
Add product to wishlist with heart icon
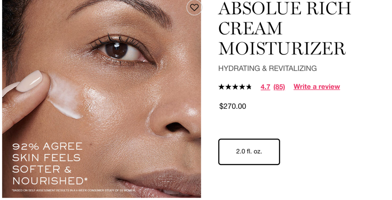(x=194, y=8)
